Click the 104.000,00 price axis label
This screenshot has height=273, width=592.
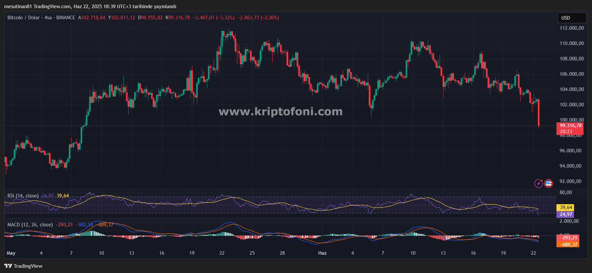click(x=572, y=89)
